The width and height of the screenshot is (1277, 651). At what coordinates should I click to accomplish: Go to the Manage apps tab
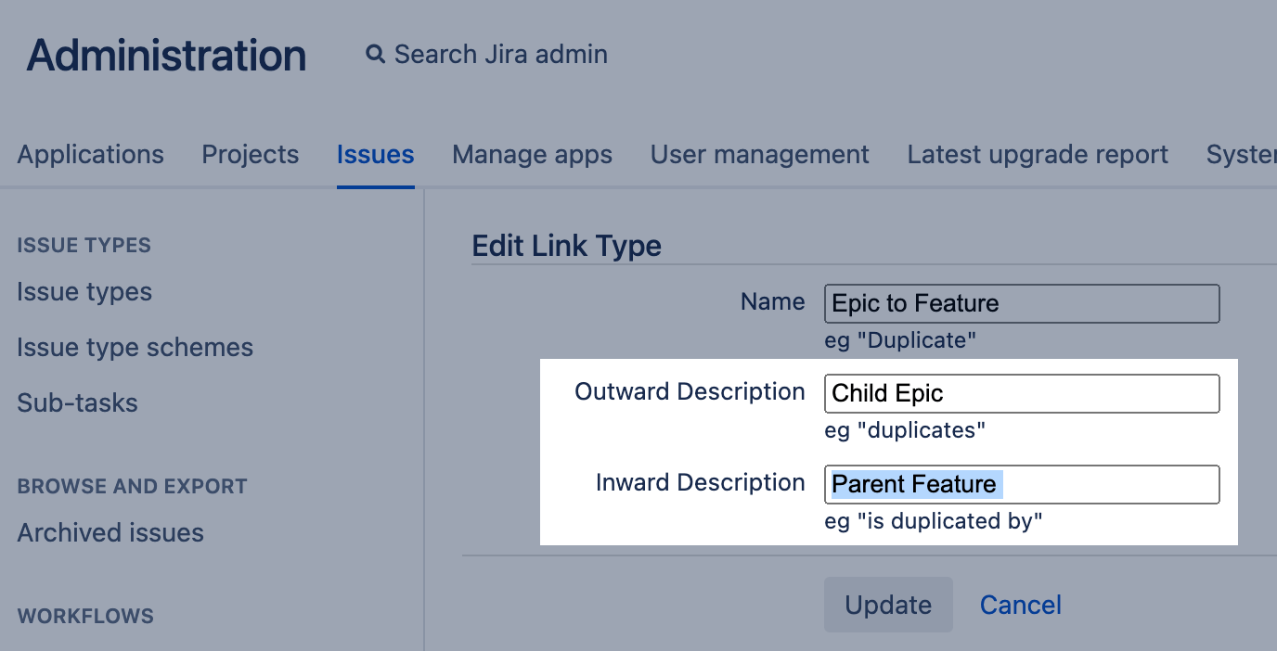pos(532,154)
